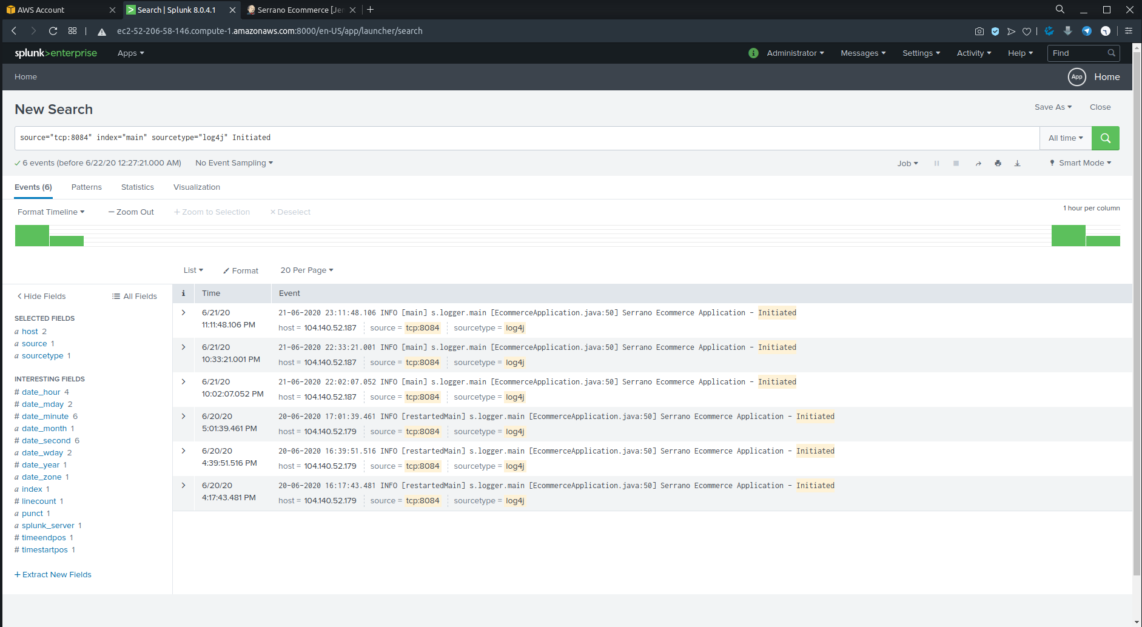The image size is (1142, 627).
Task: Close the New Search view
Action: click(1100, 107)
